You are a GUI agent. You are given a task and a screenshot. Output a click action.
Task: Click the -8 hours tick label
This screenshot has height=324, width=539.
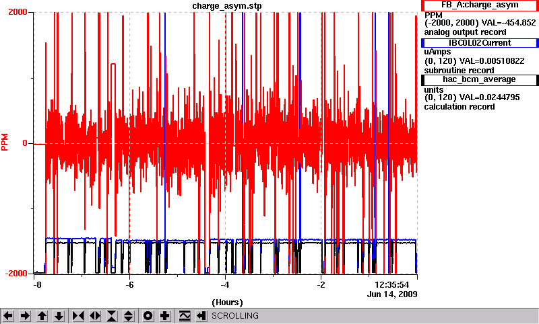[37, 285]
